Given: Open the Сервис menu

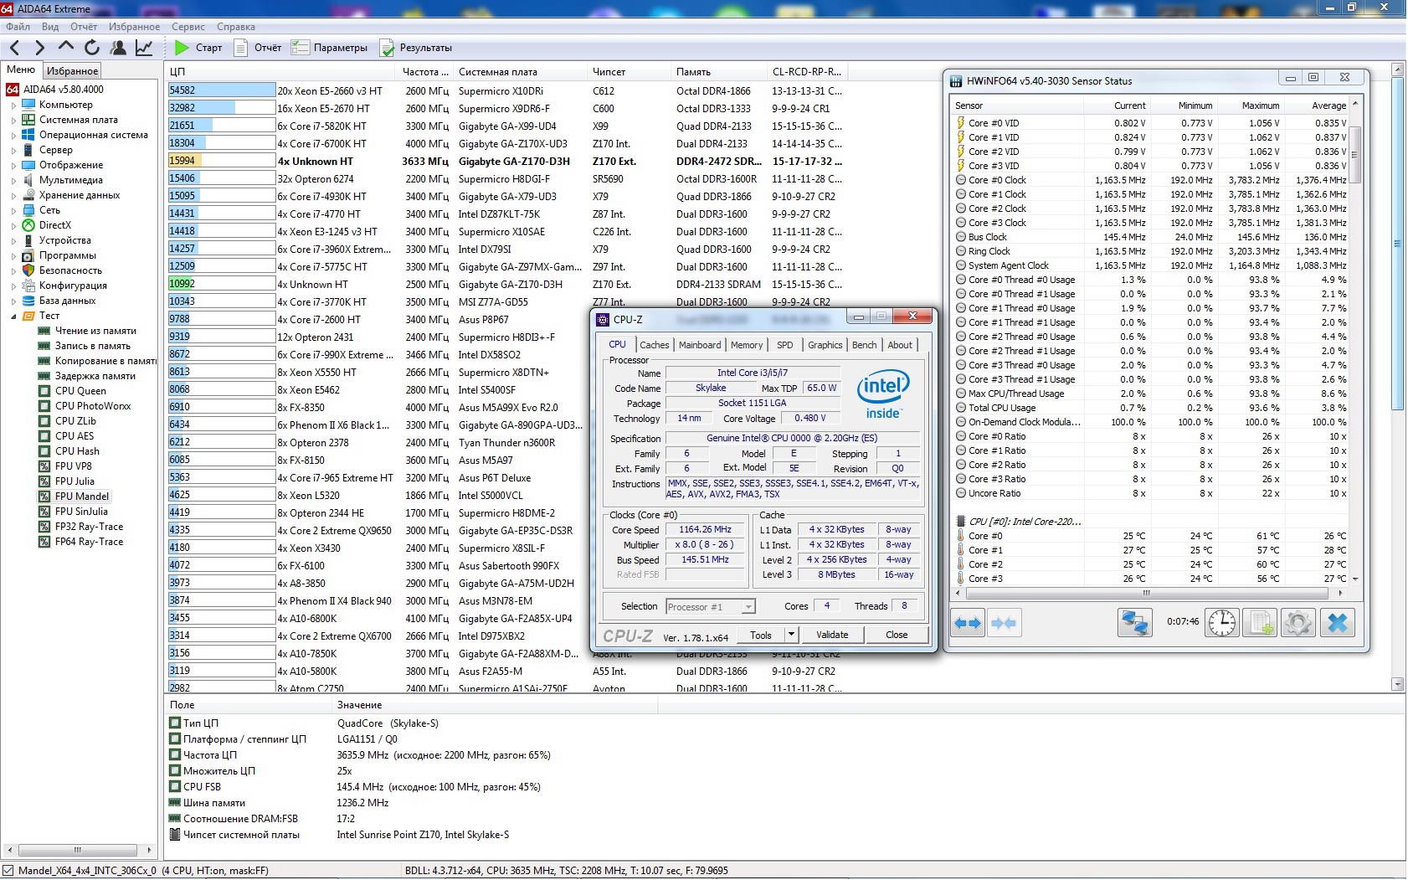Looking at the screenshot, I should (x=188, y=27).
